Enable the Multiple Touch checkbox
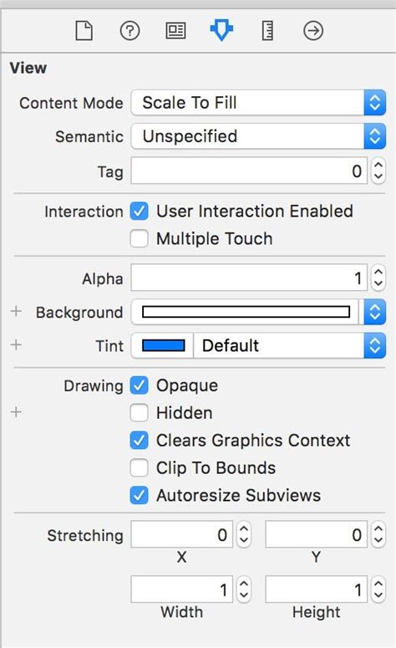 (x=140, y=238)
